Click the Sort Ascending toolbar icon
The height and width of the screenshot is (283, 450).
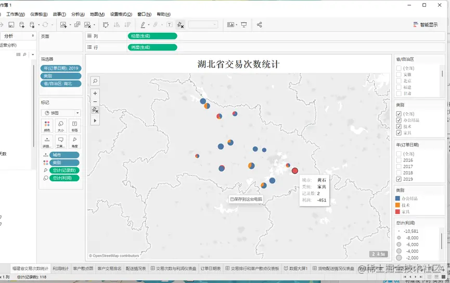(117, 24)
